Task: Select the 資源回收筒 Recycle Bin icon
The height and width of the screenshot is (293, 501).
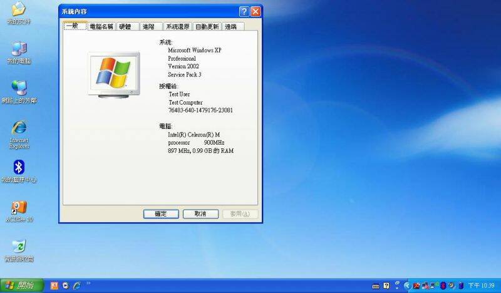Action: [19, 247]
